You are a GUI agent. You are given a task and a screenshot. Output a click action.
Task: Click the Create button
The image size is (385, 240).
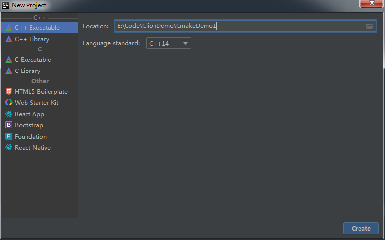(360, 228)
